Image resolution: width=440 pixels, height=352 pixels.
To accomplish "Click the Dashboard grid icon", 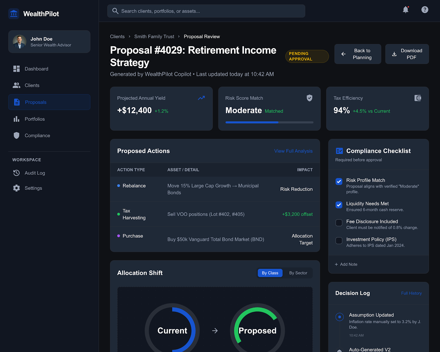I will pyautogui.click(x=16, y=69).
